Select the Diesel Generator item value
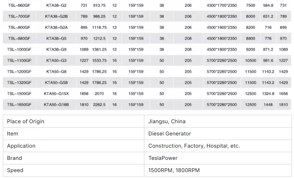The width and height of the screenshot is (294, 178). coord(170,134)
